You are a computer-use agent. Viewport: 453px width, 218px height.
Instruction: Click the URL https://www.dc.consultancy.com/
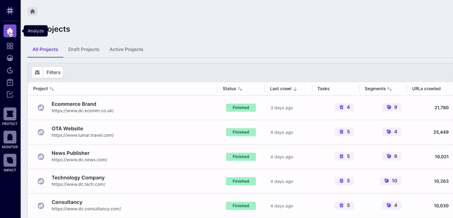[x=87, y=209]
